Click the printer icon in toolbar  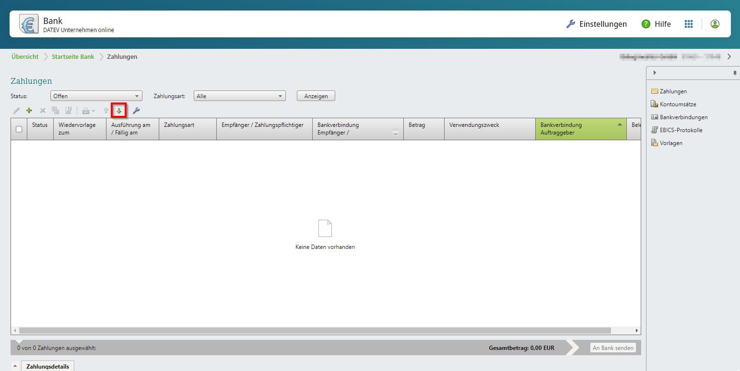[x=85, y=111]
